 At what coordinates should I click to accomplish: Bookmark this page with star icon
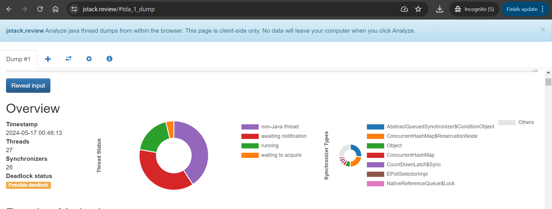pyautogui.click(x=418, y=9)
